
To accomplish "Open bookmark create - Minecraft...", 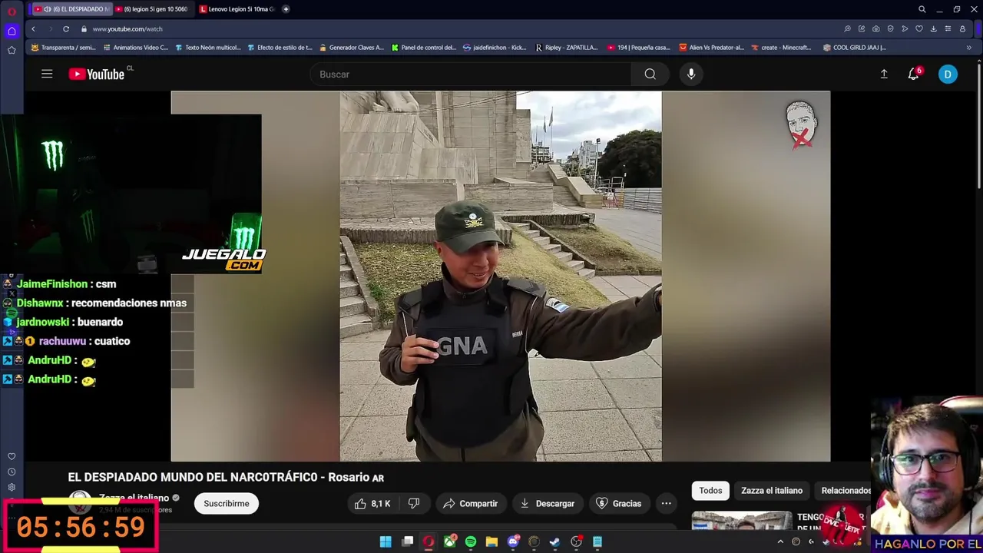I will 781,48.
